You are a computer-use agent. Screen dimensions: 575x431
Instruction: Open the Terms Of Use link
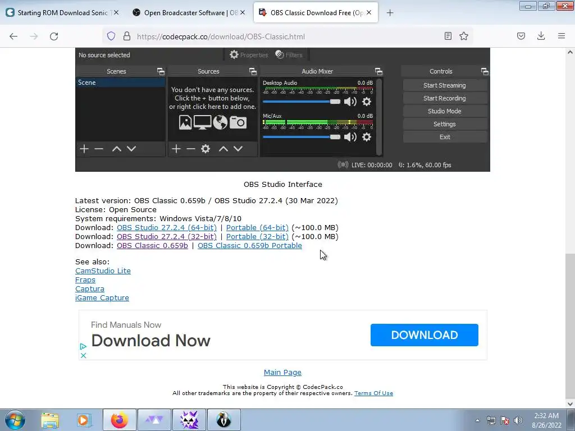click(373, 393)
